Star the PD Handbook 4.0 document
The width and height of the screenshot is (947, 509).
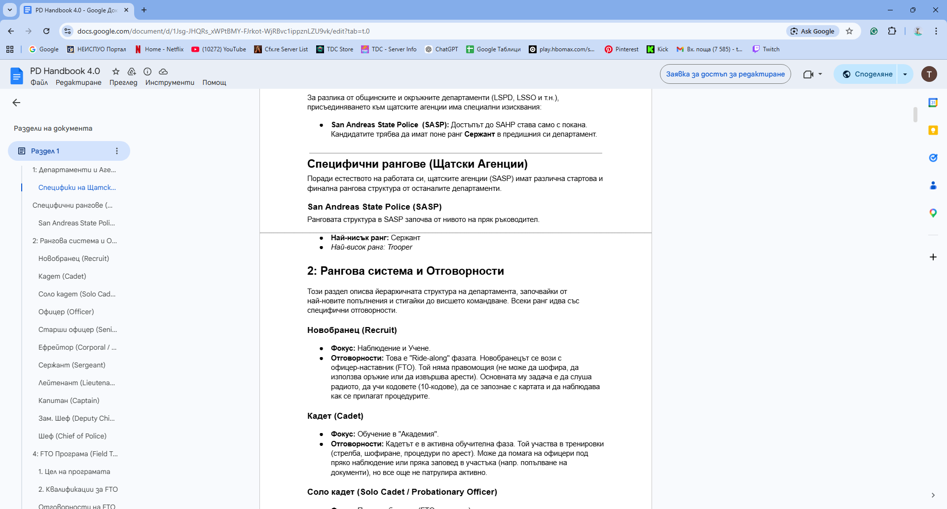[x=116, y=72]
